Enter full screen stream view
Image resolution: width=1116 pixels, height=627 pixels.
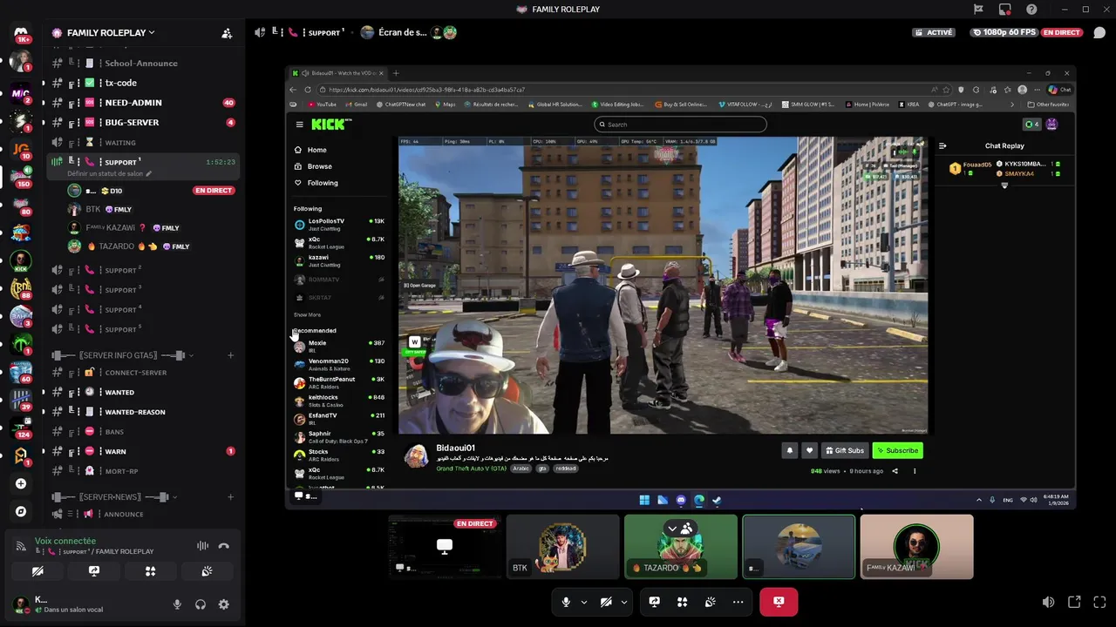(1099, 602)
